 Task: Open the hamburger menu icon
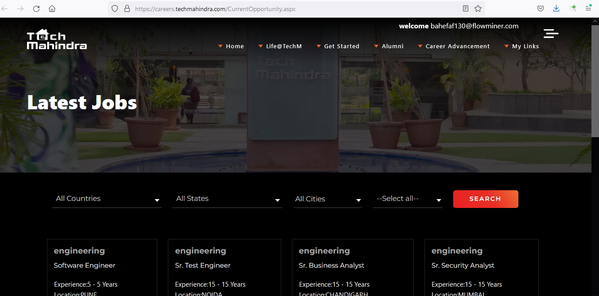click(551, 34)
